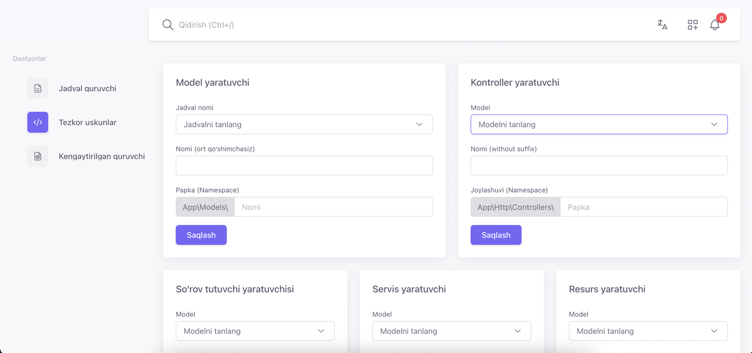Click the Papka field after App\Http\Controllers\
752x353 pixels.
pos(643,207)
